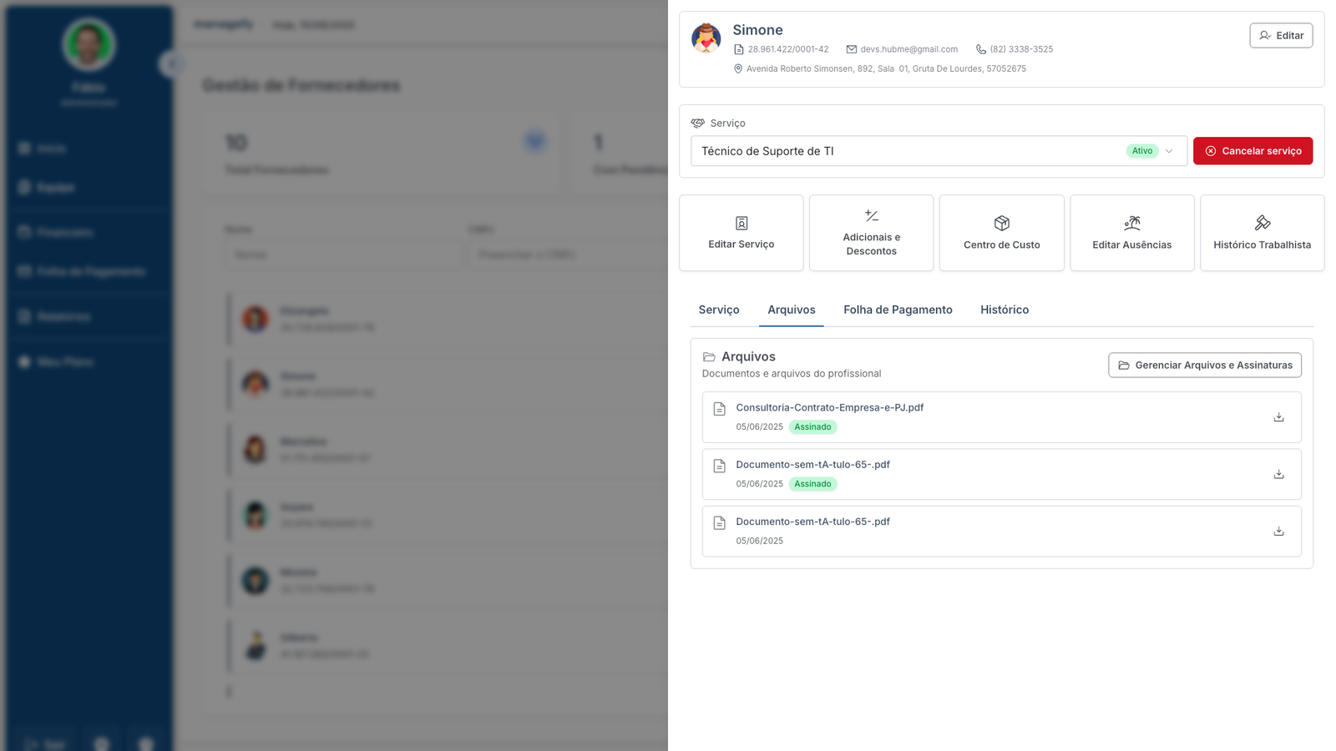The image size is (1336, 751).
Task: Open Centro de Custo card
Action: coord(1002,233)
